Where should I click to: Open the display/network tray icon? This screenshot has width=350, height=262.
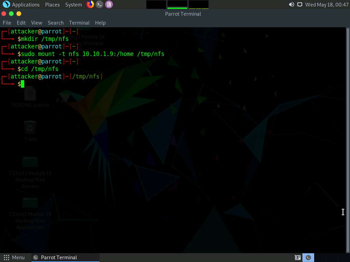300,4
